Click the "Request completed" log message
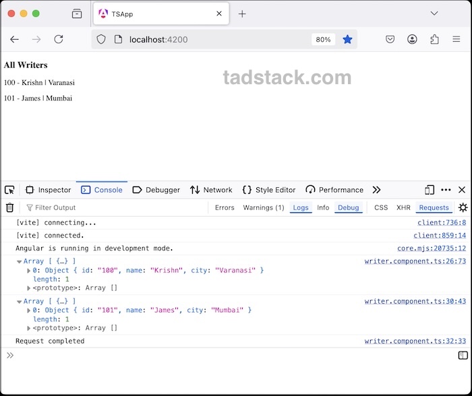Viewport: 472px width, 396px height. tap(50, 341)
